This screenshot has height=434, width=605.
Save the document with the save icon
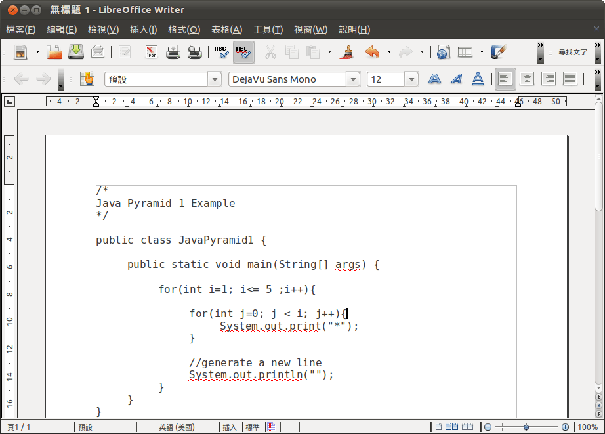pyautogui.click(x=76, y=52)
